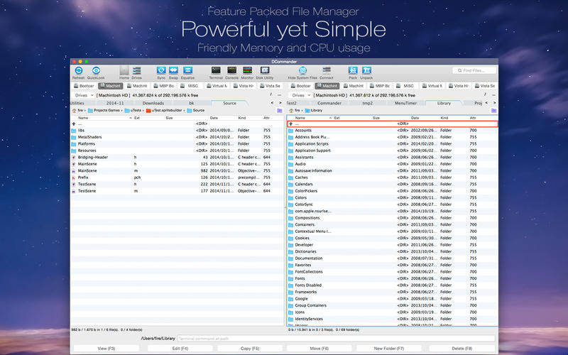Click the Unpack archive icon
The height and width of the screenshot is (355, 568).
click(x=367, y=70)
